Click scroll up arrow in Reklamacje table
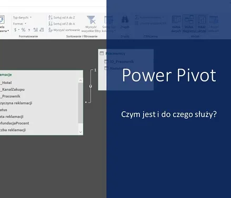The height and width of the screenshot is (198, 231). pyautogui.click(x=81, y=80)
